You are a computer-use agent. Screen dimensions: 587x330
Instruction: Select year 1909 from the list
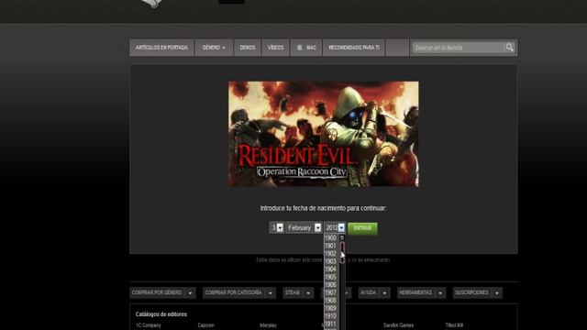click(x=331, y=308)
